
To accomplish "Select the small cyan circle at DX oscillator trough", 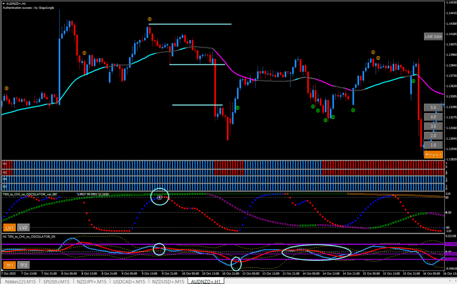I will pos(236,263).
